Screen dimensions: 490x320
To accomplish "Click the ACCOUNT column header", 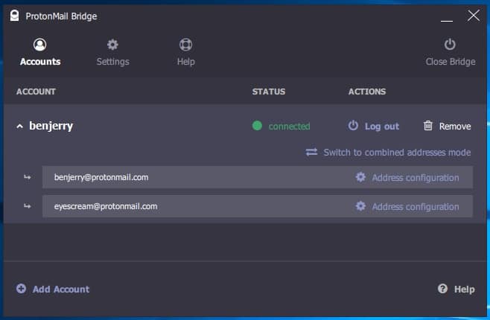I will (36, 92).
